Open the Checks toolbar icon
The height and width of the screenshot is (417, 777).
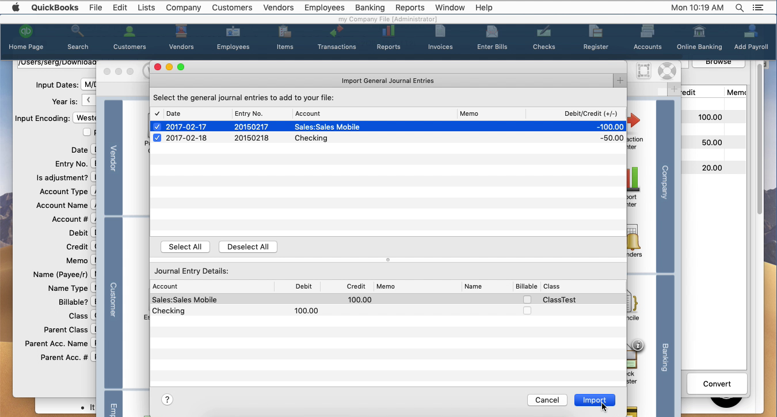544,37
